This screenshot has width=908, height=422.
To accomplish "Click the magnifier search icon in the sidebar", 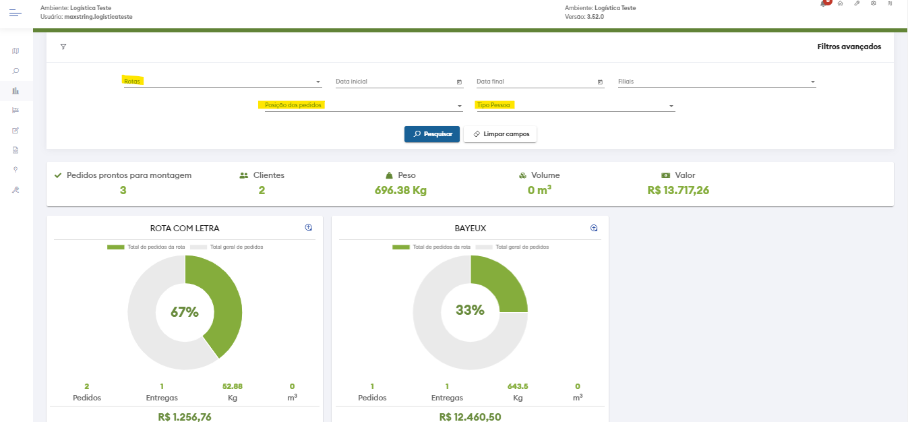I will point(16,71).
